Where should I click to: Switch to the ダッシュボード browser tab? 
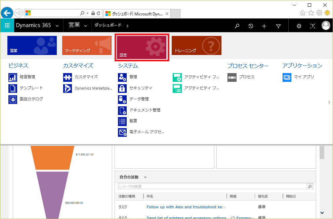coord(137,14)
